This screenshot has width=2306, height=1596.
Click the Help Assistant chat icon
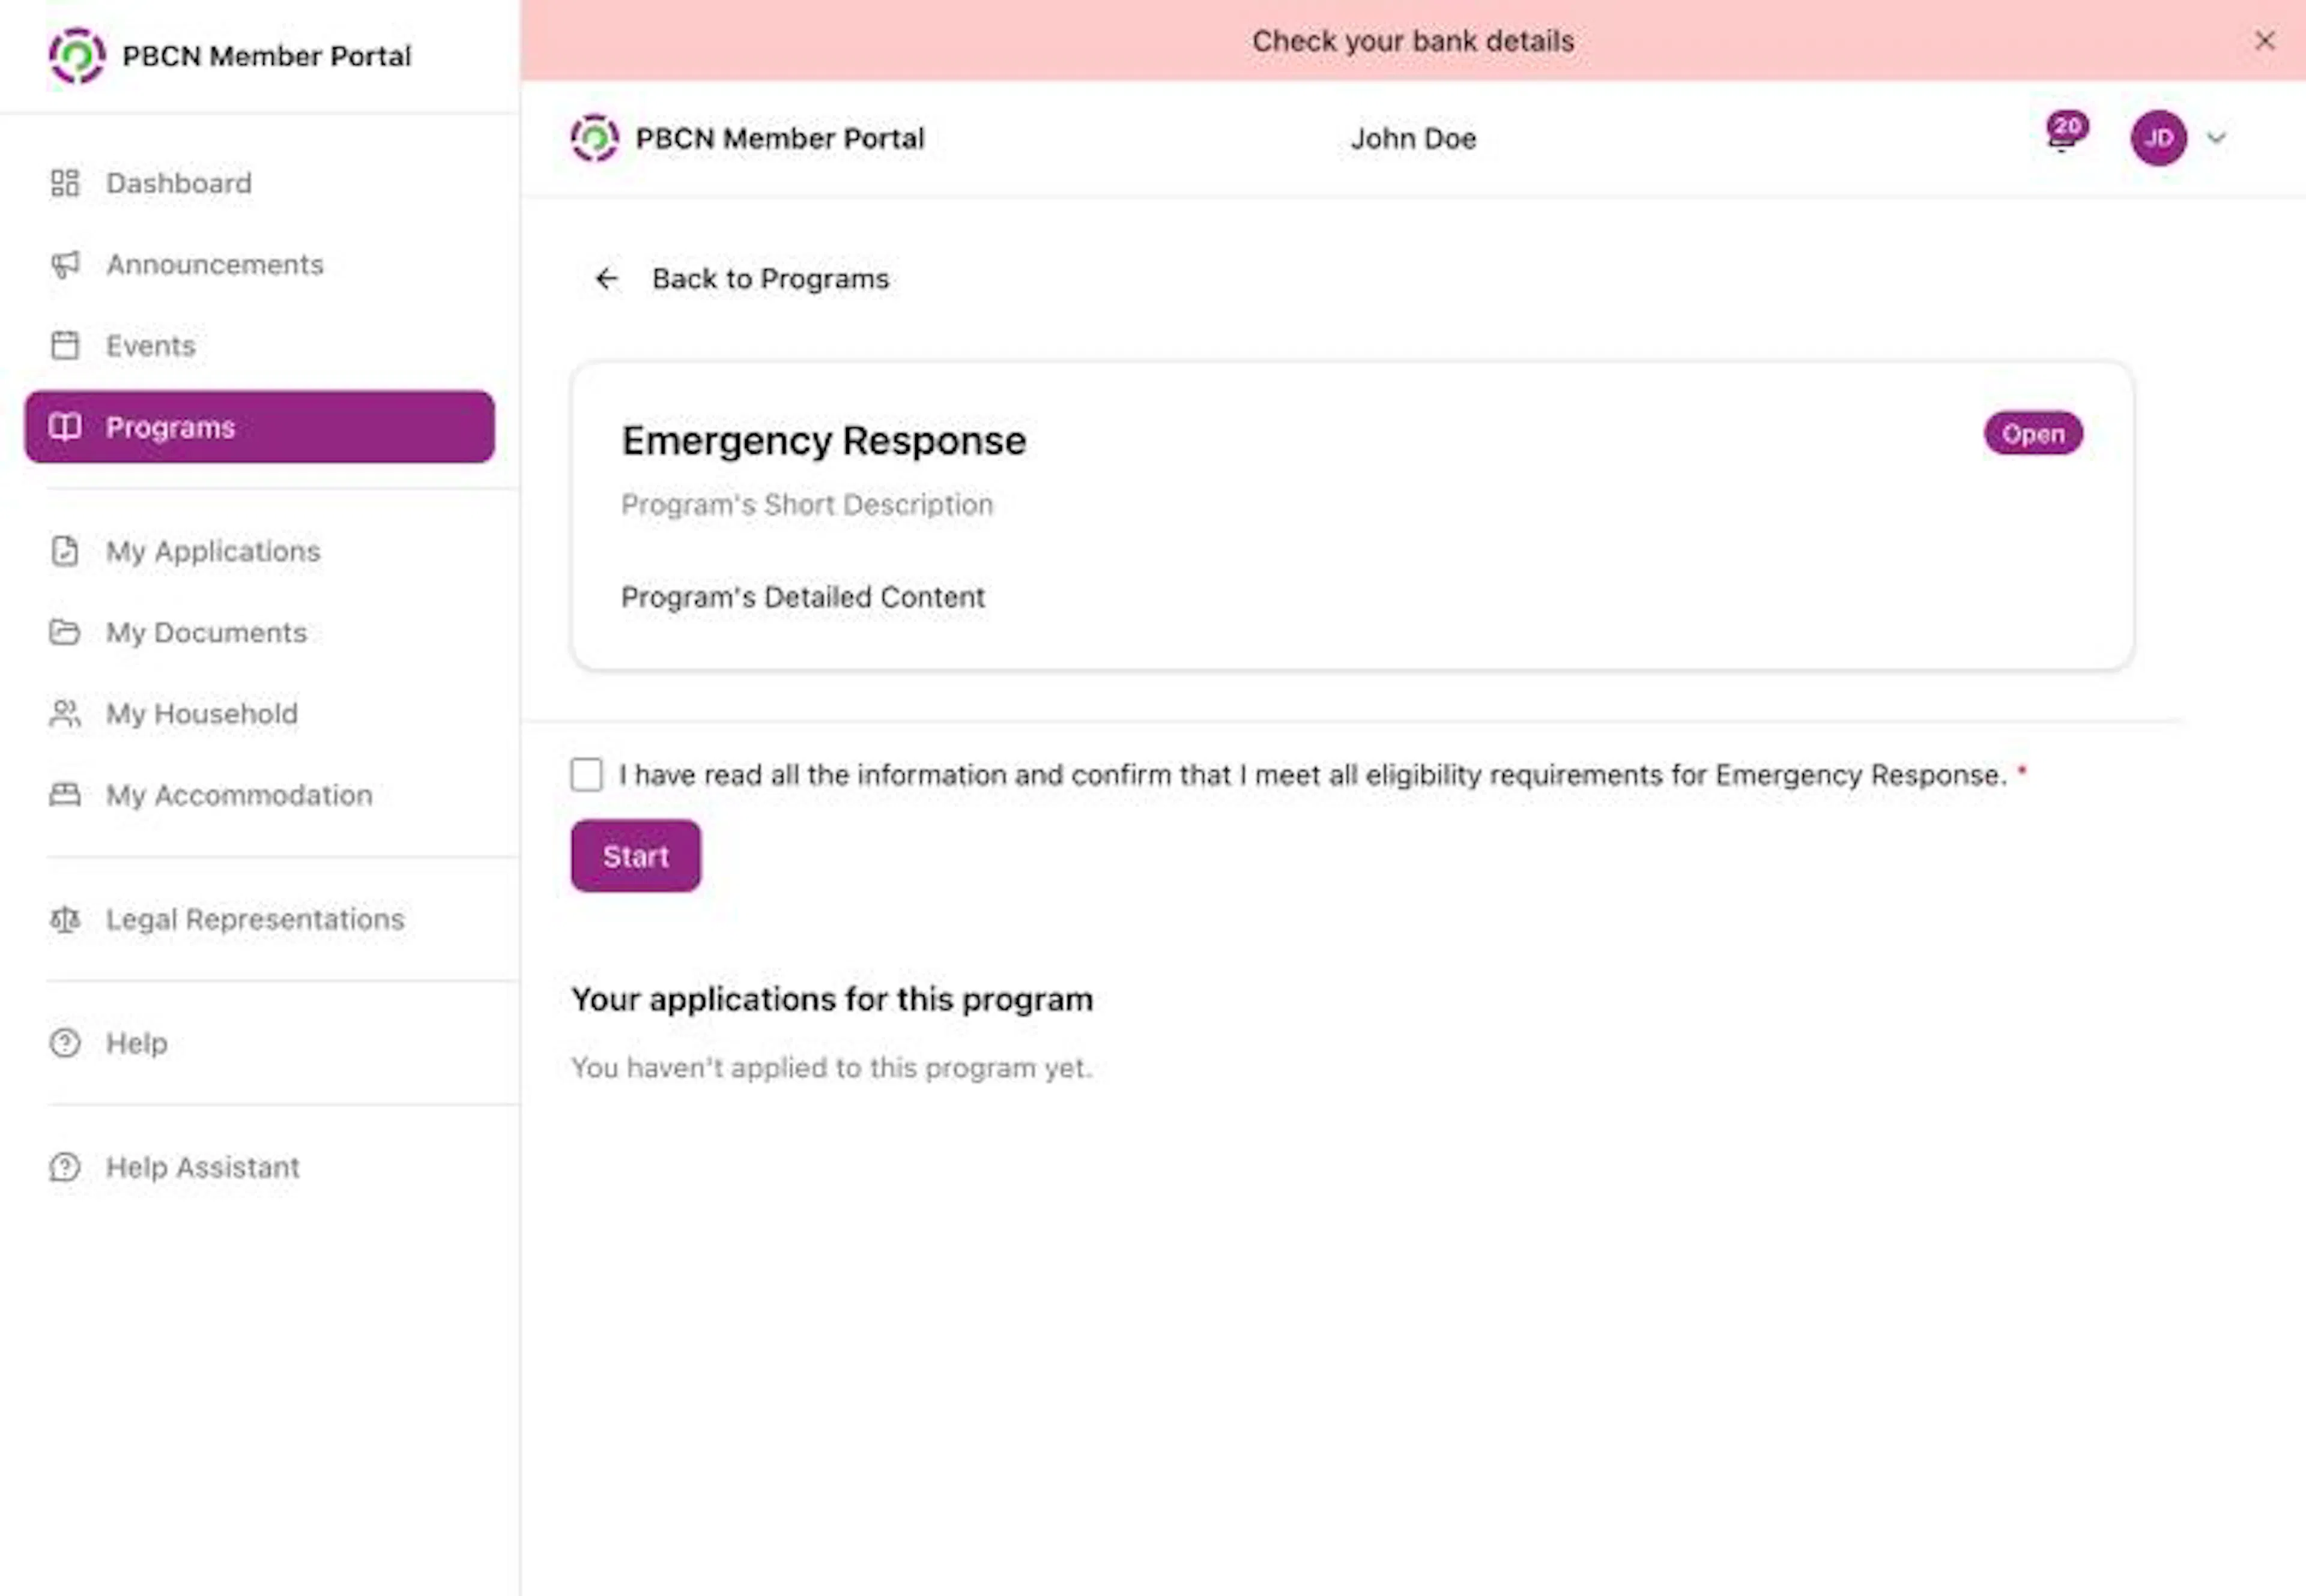tap(65, 1167)
